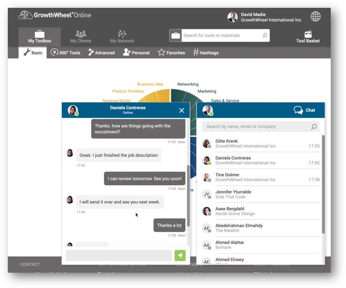The height and width of the screenshot is (288, 346).
Task: Click the Revenue Model wheel label
Action: click(116, 100)
